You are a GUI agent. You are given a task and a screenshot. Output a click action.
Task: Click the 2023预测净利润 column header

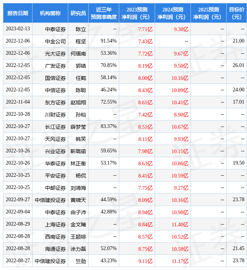pos(137,13)
